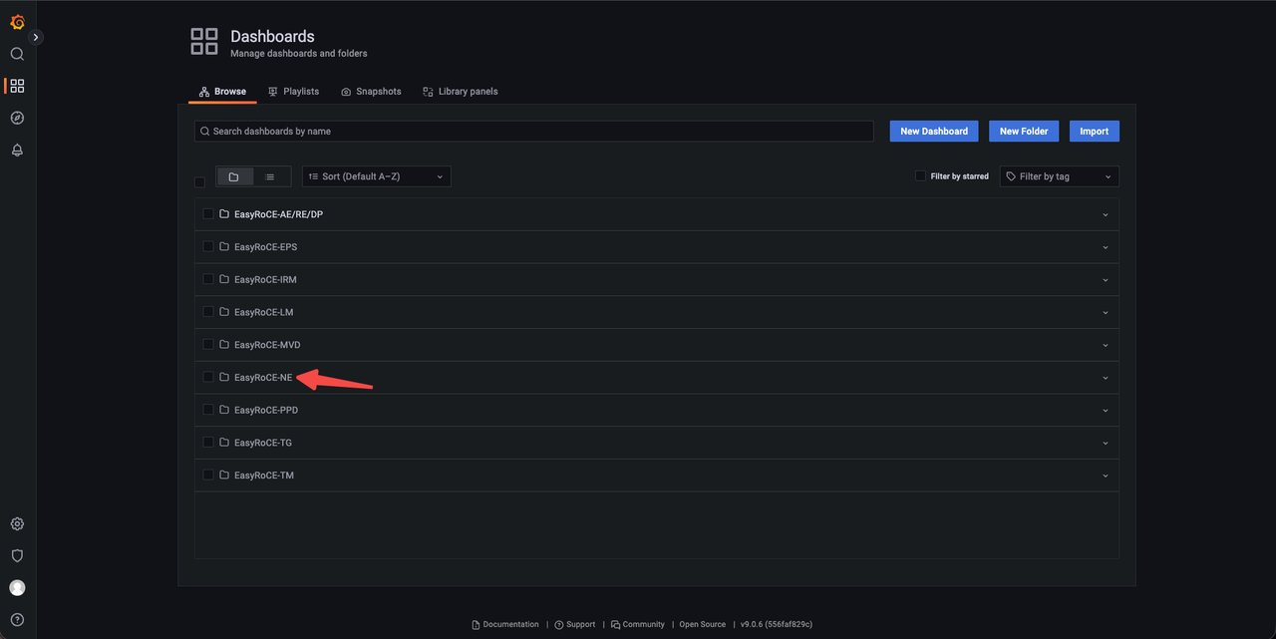
Task: Select the Browse tab
Action: point(222,92)
